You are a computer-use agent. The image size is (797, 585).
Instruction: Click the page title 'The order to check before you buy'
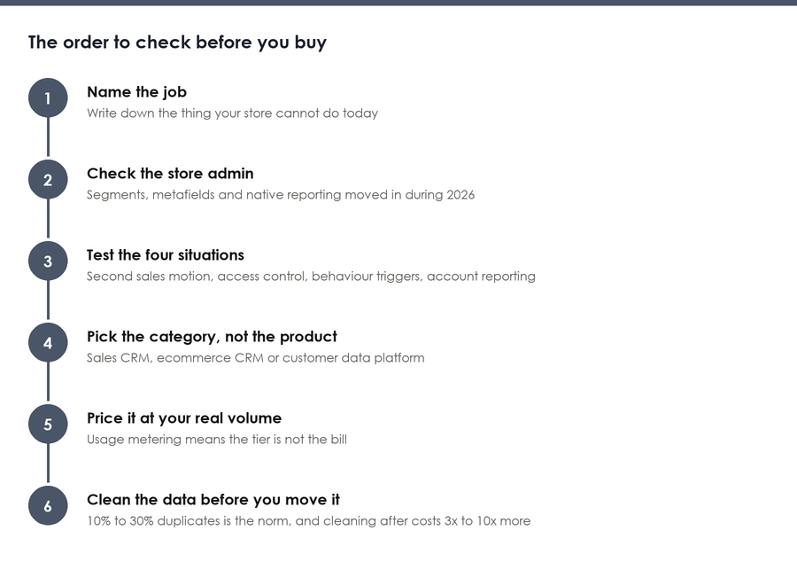(x=177, y=43)
